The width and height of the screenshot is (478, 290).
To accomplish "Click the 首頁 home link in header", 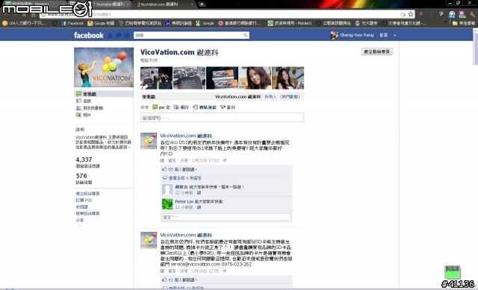I will click(x=383, y=35).
